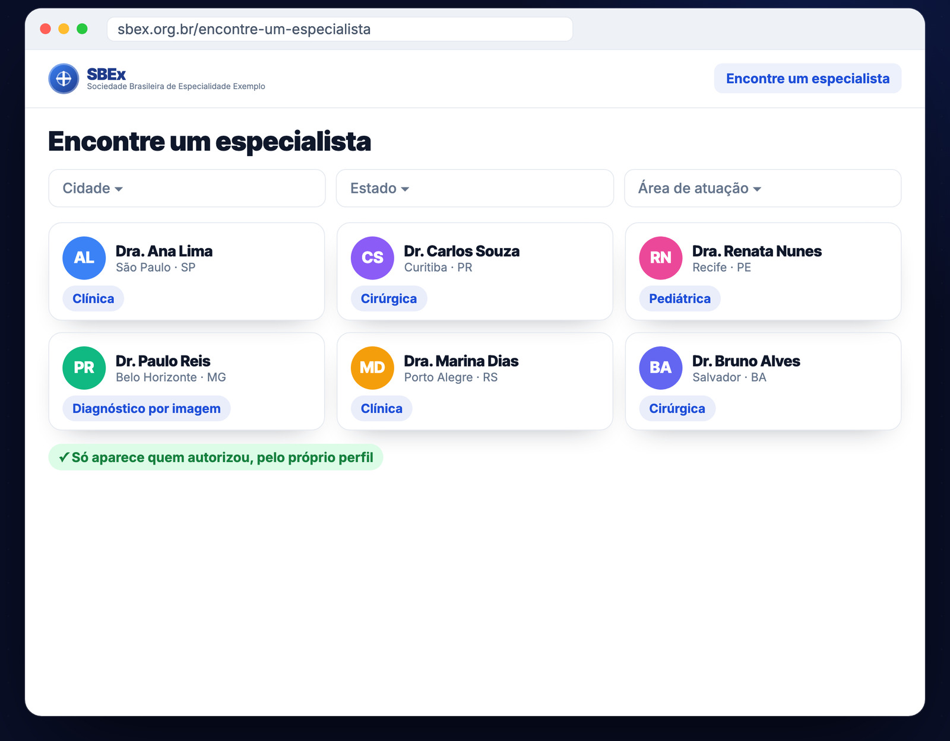Click 'São Paulo · SP' location text
This screenshot has width=950, height=741.
coord(156,268)
